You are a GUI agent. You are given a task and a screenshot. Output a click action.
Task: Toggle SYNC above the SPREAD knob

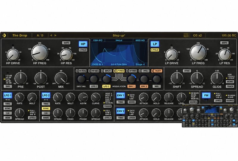click(187, 71)
